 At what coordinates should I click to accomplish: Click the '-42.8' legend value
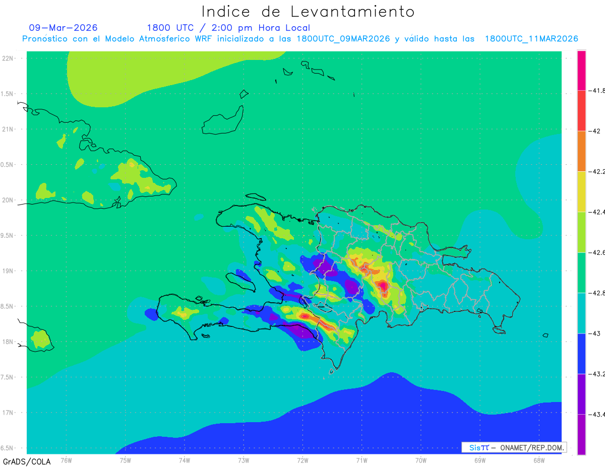click(597, 293)
